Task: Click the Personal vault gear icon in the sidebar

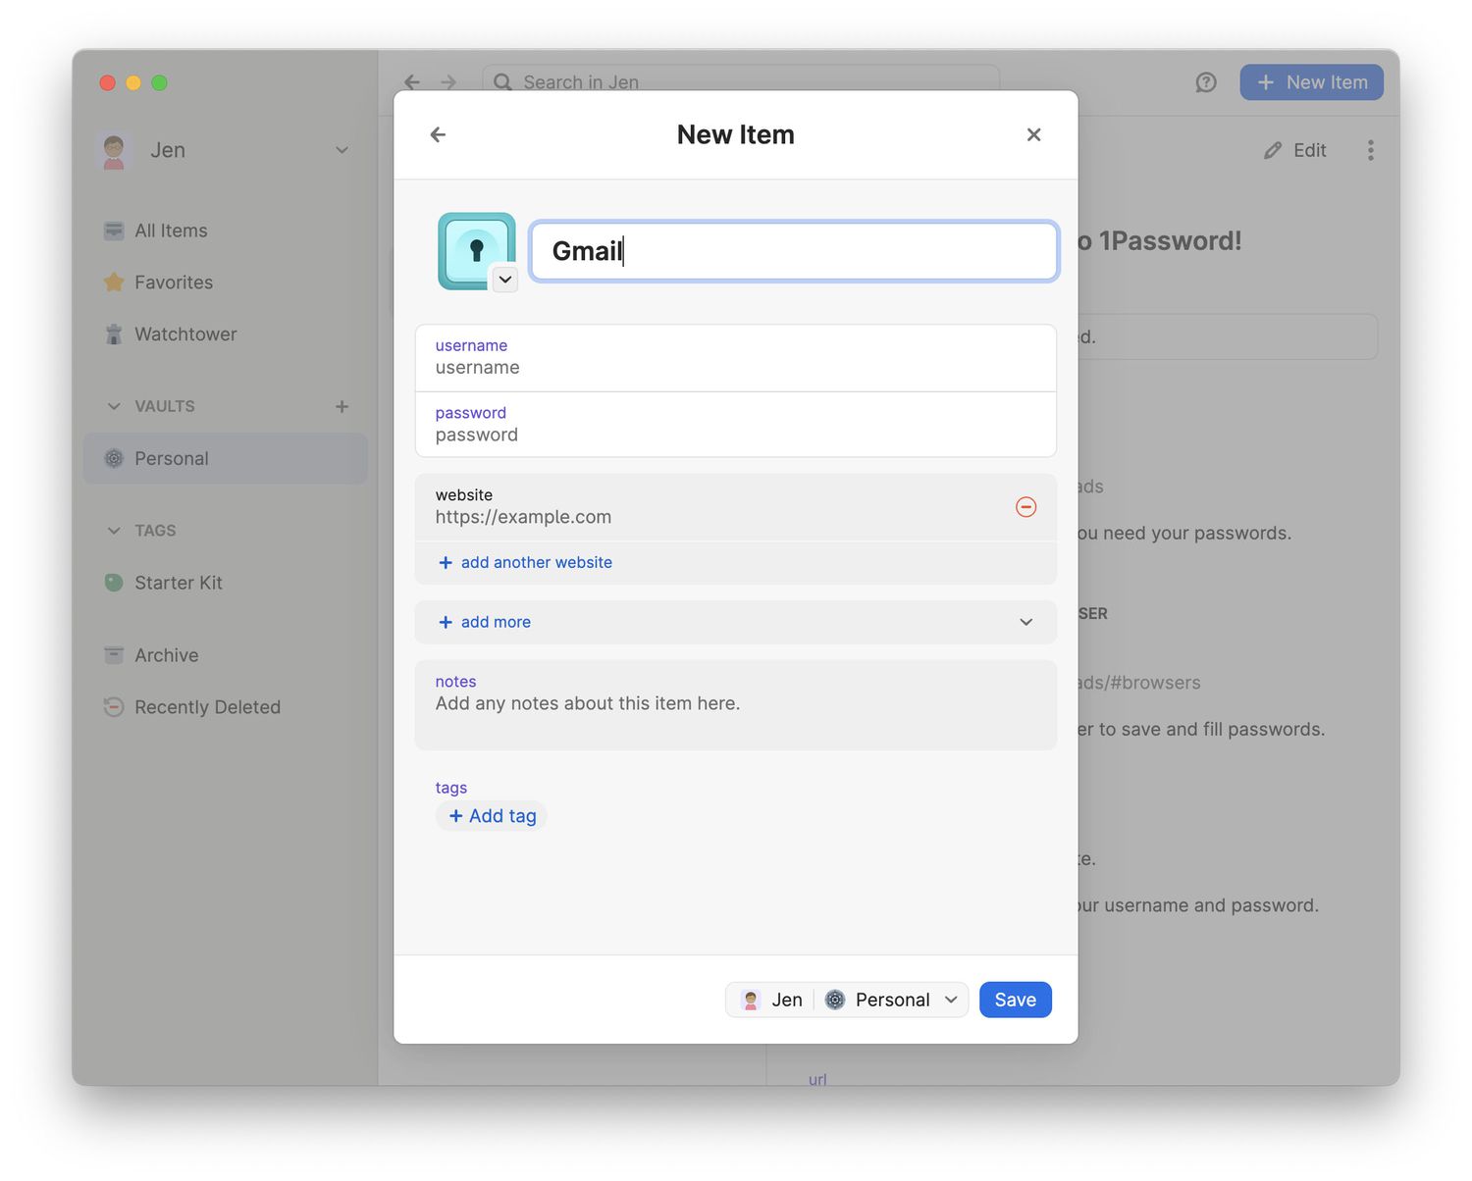Action: (x=114, y=458)
